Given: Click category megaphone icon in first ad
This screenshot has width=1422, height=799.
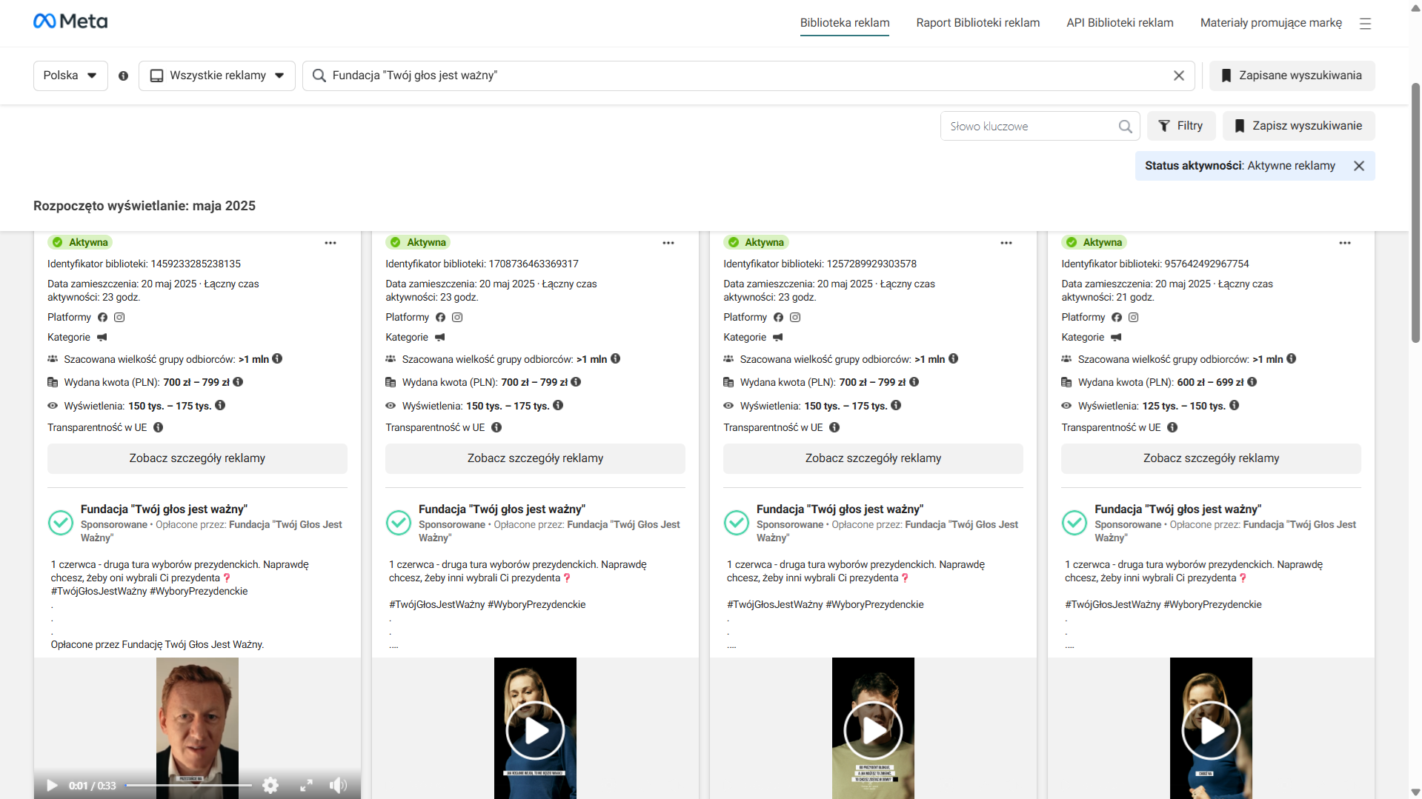Looking at the screenshot, I should 102,337.
